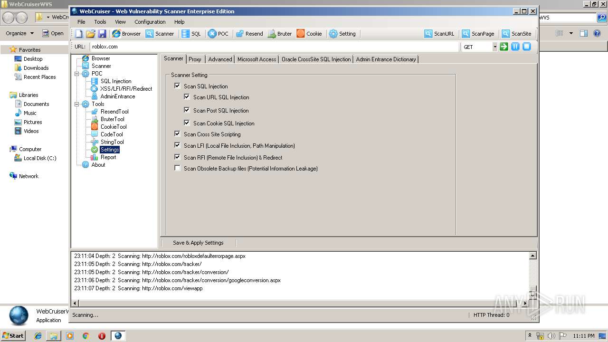
Task: Click the URL input field
Action: click(x=274, y=47)
